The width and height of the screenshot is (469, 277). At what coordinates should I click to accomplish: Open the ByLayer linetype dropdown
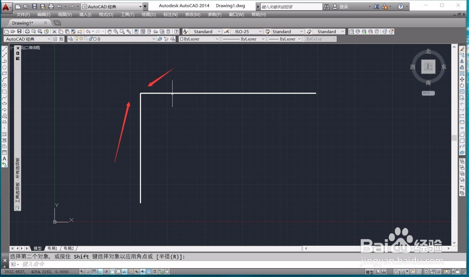point(243,39)
